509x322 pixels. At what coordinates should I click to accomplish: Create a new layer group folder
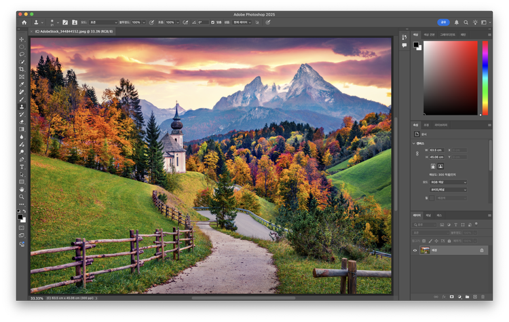click(x=467, y=297)
